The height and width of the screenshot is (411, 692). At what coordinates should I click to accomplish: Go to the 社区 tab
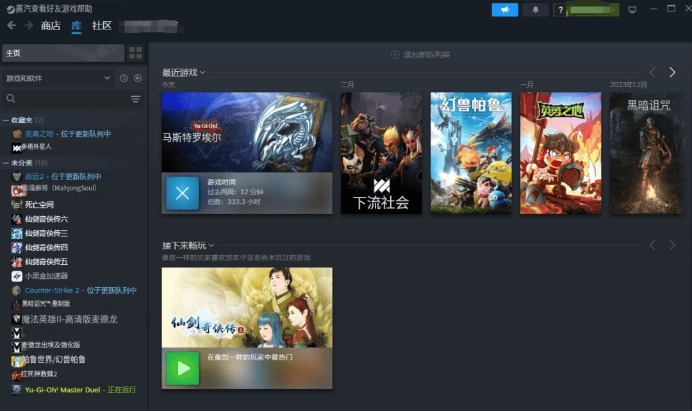(x=102, y=26)
